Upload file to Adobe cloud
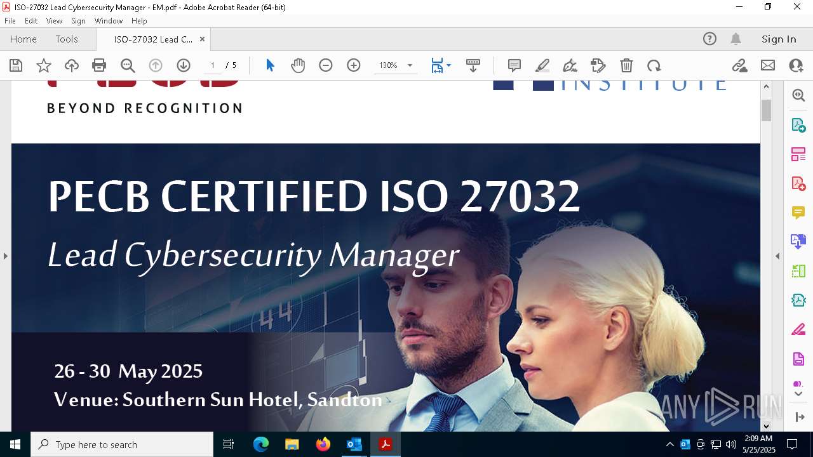The height and width of the screenshot is (457, 813). pos(72,65)
